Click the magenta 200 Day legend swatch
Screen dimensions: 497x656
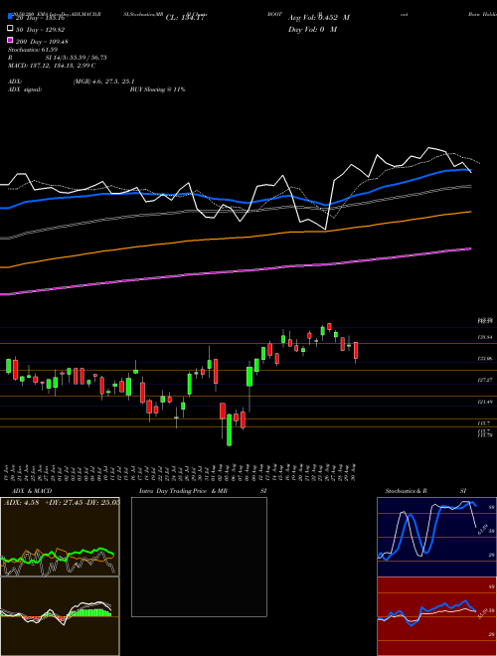10,41
